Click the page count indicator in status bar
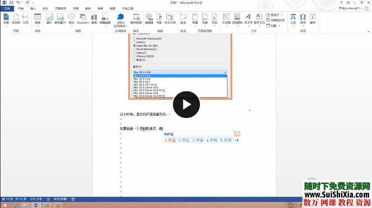Screen dimensions: 372x208 [14, 199]
